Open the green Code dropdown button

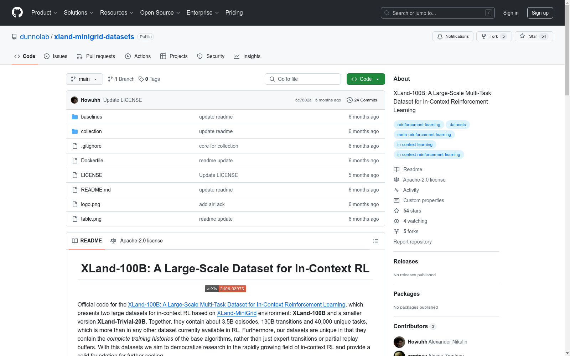366,79
